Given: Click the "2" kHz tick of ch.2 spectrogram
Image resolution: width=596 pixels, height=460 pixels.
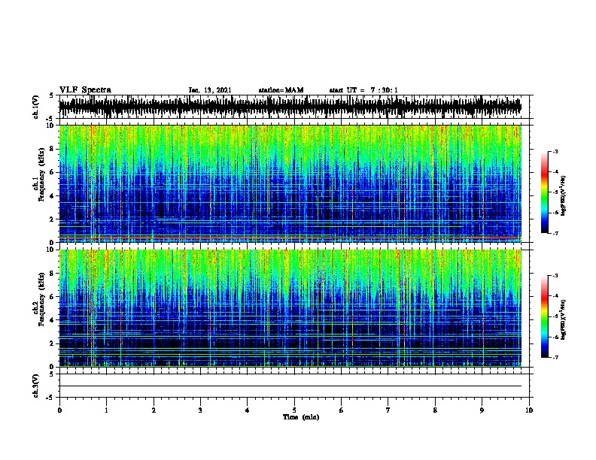Looking at the screenshot, I should click(53, 343).
